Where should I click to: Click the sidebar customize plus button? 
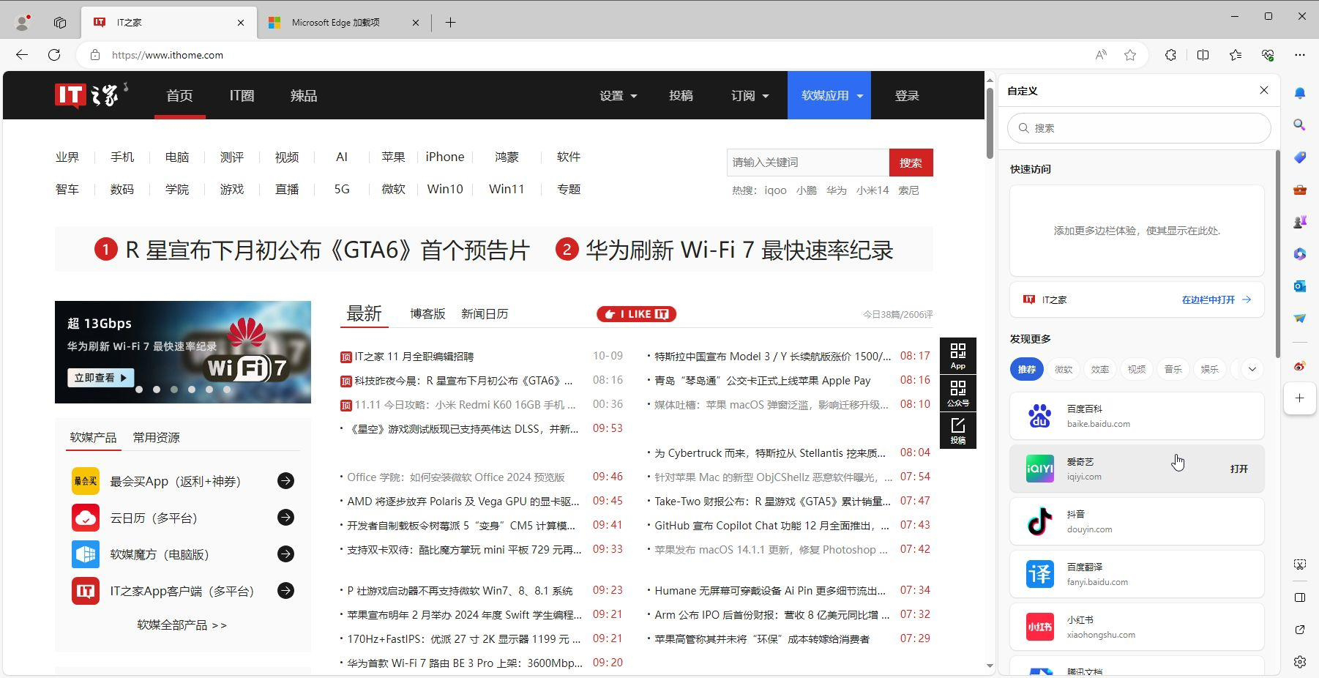pos(1300,398)
